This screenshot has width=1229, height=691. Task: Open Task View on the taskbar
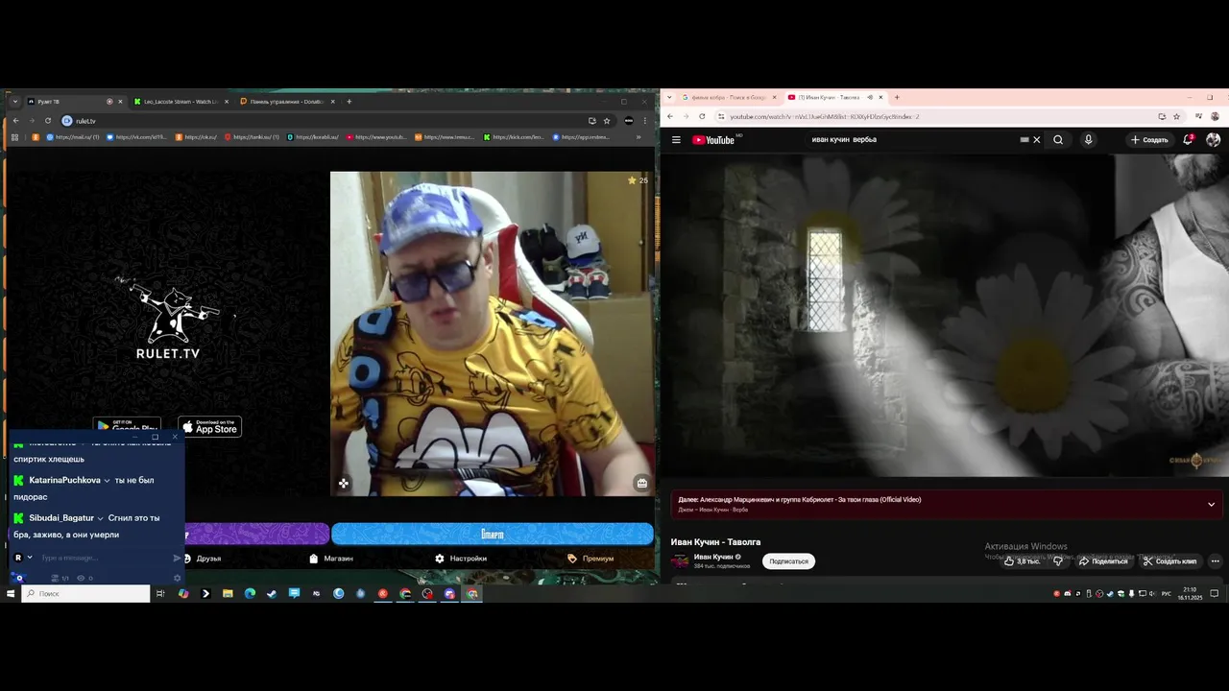(x=160, y=594)
